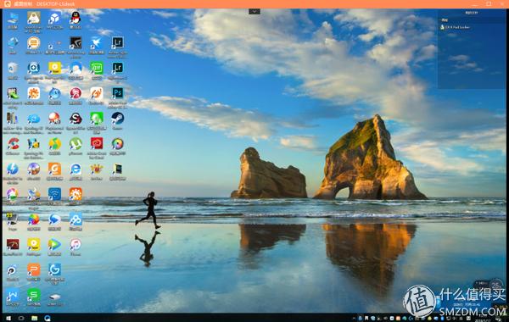The height and width of the screenshot is (322, 509).
Task: Launch the blue WPS Writer W icon
Action: (13, 297)
